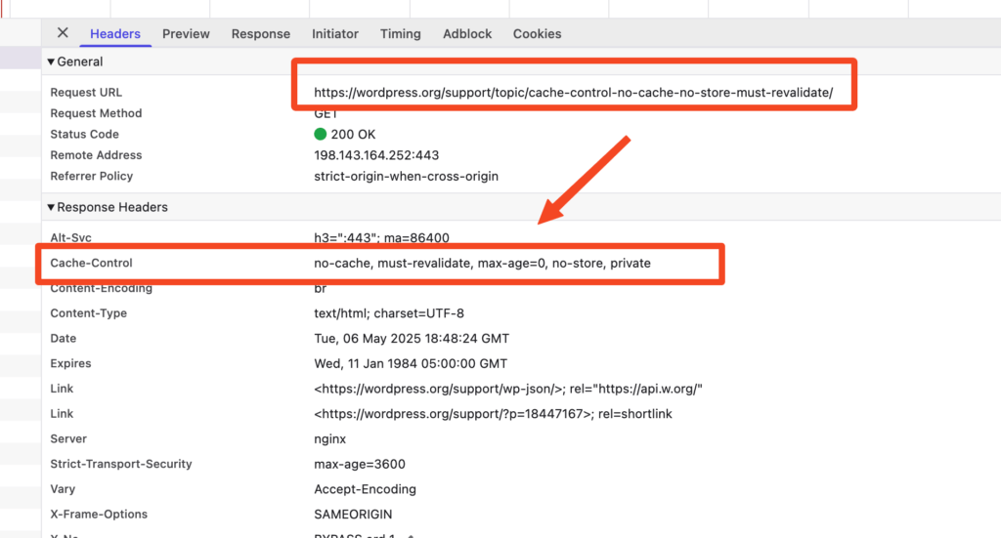The height and width of the screenshot is (538, 1001).
Task: Open the Preview tab
Action: click(x=186, y=34)
